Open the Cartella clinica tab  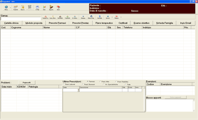[x=11, y=23]
